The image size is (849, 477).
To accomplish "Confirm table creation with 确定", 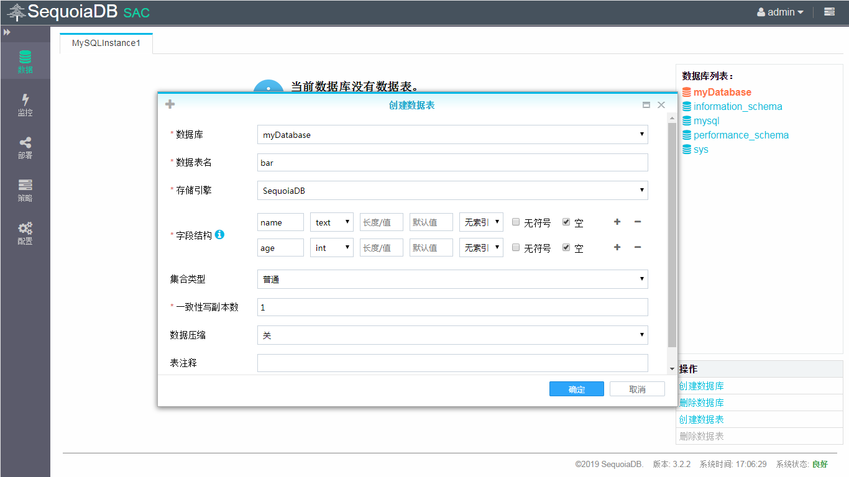I will coord(576,389).
